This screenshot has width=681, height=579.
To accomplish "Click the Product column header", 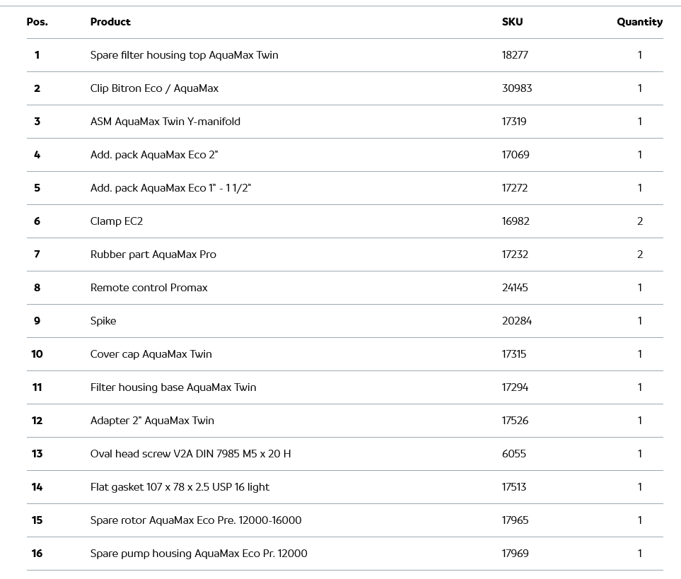I will point(110,22).
